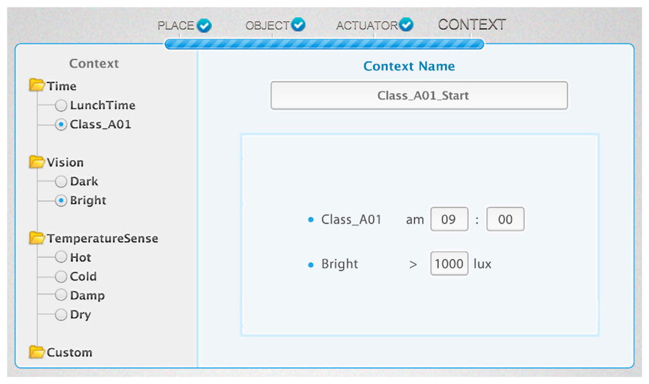Viewport: 649px width, 384px height.
Task: Click the Time folder icon
Action: pos(37,86)
